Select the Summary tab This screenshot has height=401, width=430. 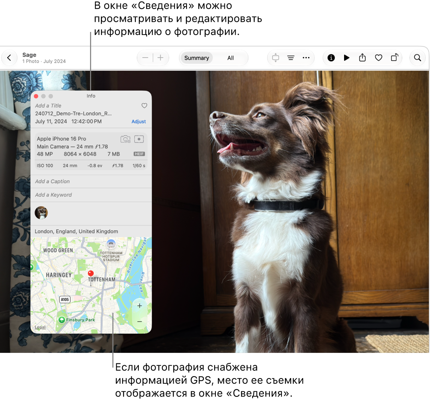pos(197,58)
